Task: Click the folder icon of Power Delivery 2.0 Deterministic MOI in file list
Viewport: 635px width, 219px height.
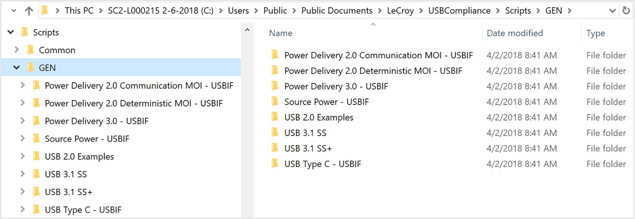Action: click(275, 70)
